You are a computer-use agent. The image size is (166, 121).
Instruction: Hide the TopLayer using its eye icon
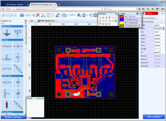[x=126, y=17]
